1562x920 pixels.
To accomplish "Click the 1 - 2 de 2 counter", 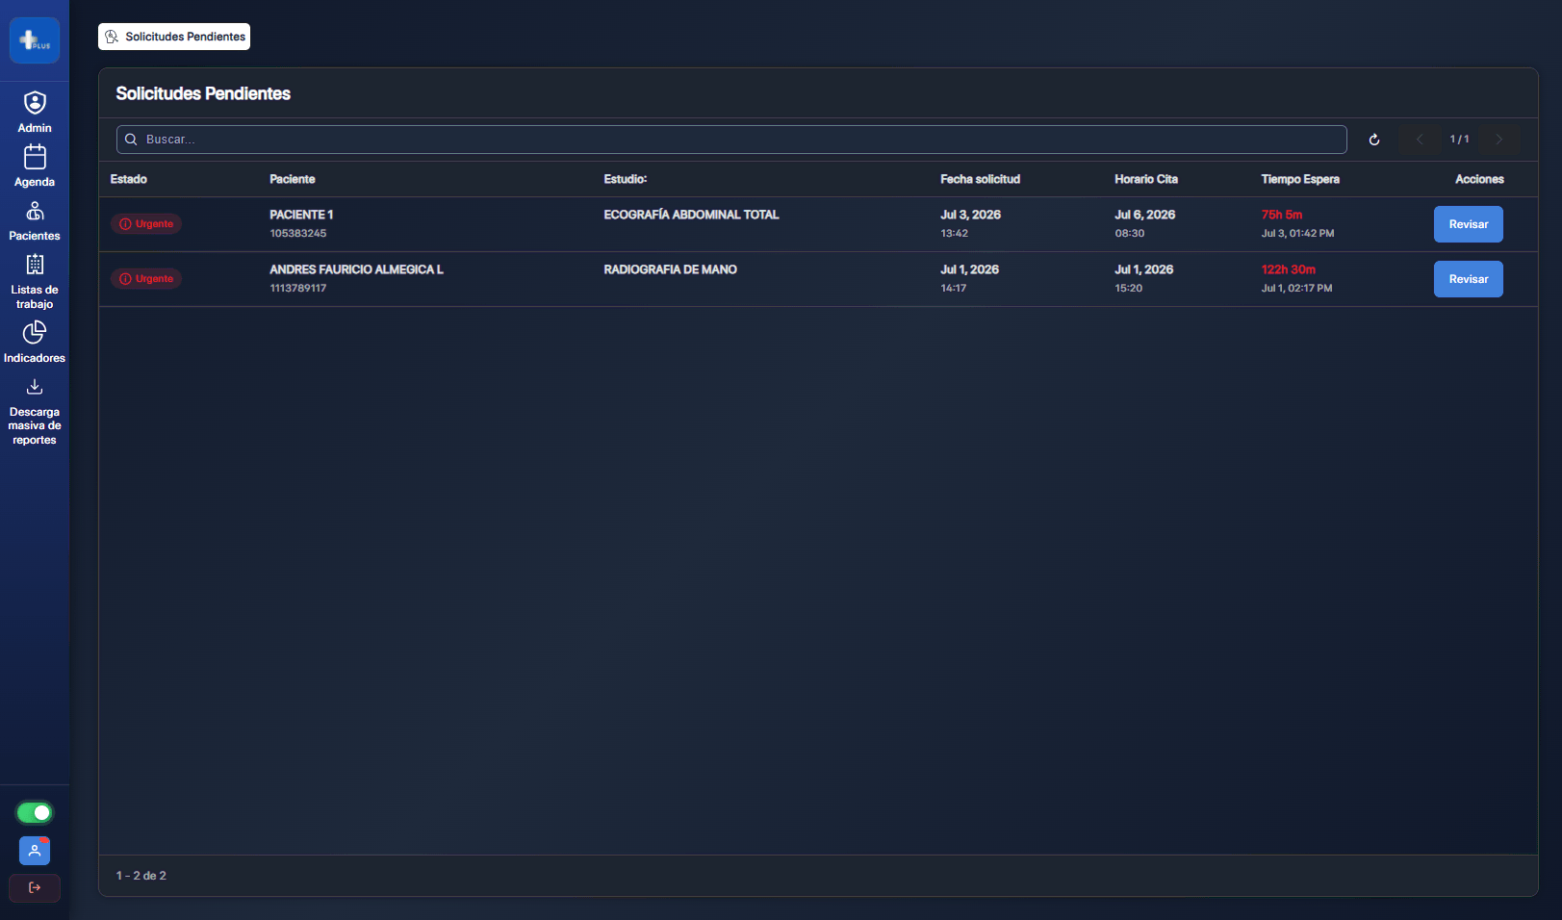I will [141, 876].
